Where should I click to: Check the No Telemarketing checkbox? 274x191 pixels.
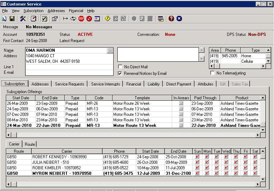(212, 73)
